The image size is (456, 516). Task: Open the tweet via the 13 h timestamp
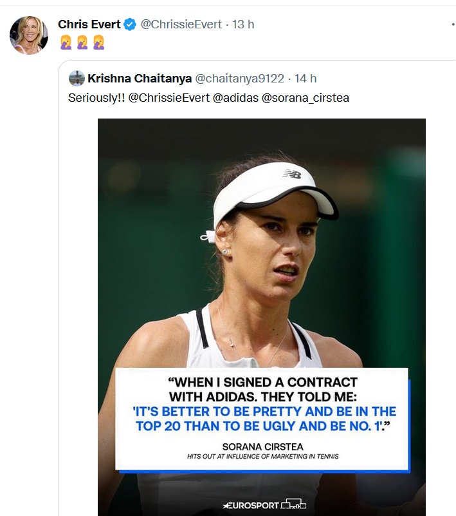(x=243, y=24)
